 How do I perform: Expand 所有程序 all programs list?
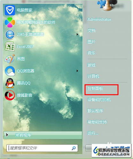click(43, 135)
